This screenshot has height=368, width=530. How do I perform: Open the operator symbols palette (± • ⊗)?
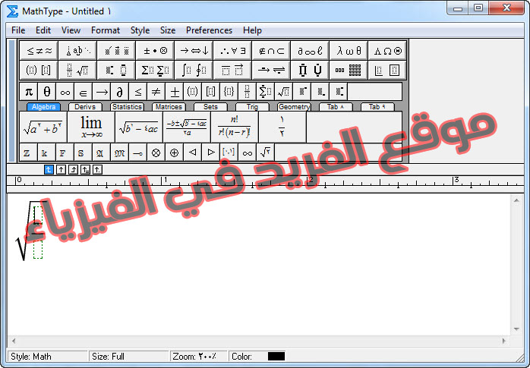(155, 51)
